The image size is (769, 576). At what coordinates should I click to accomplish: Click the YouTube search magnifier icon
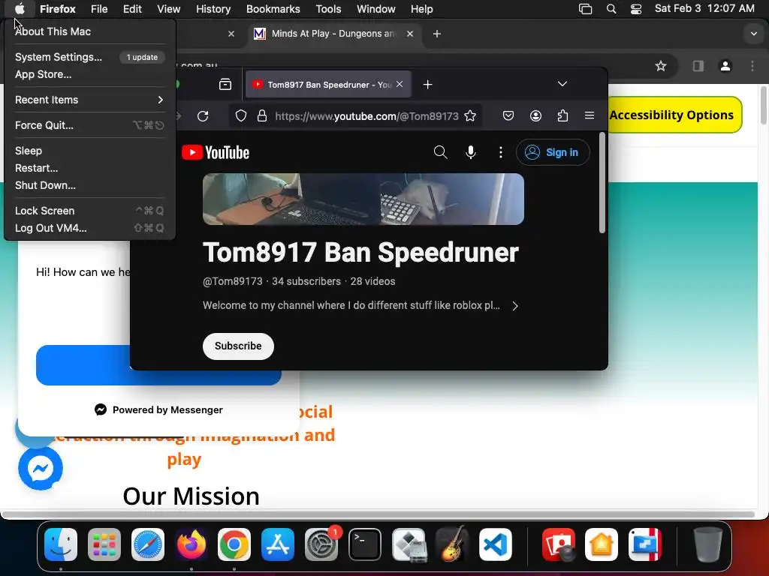click(440, 152)
